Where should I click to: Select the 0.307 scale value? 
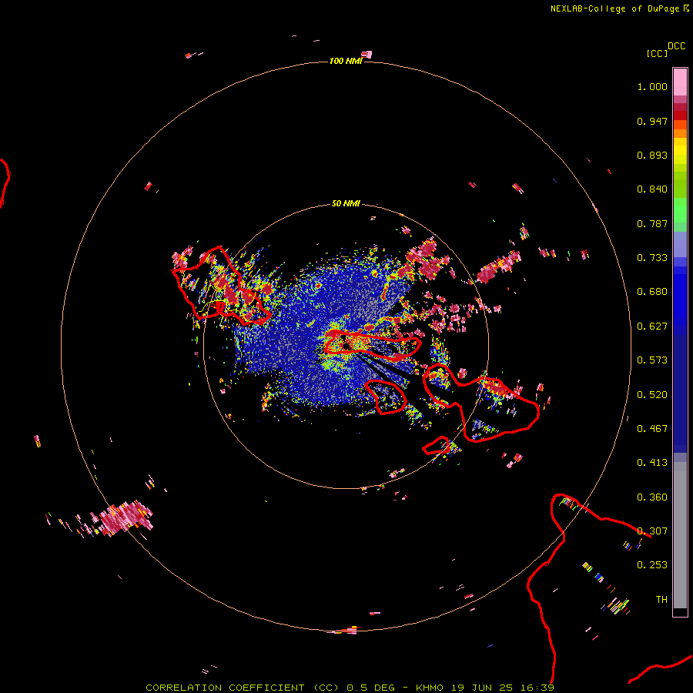[x=652, y=531]
